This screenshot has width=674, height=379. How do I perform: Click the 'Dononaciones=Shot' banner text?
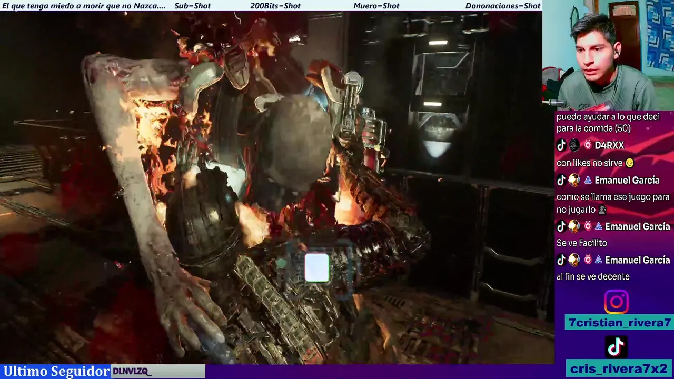point(503,6)
